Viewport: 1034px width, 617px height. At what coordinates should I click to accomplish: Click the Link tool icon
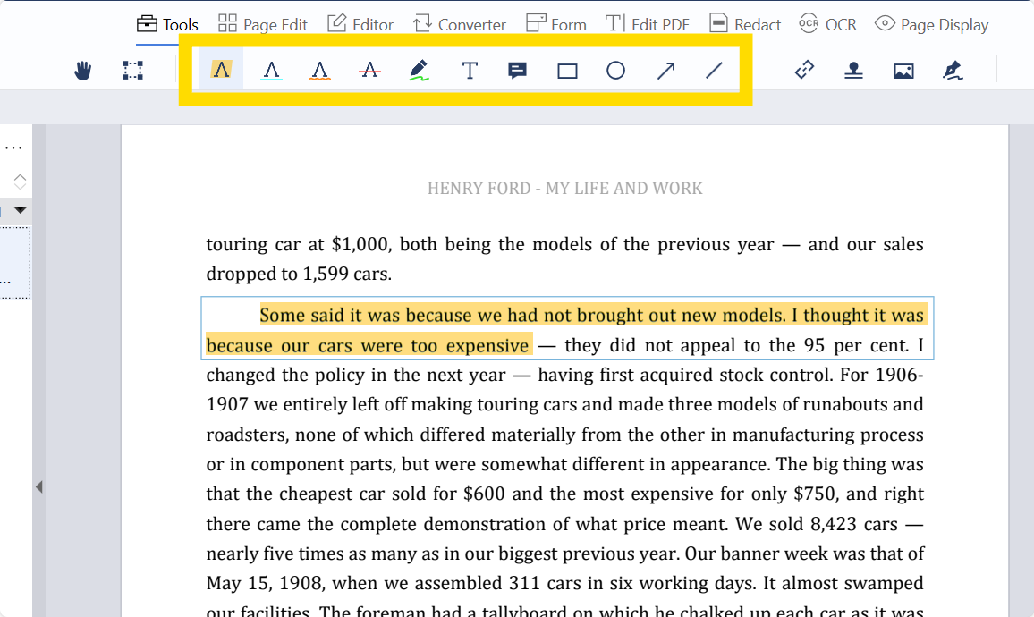pos(804,70)
